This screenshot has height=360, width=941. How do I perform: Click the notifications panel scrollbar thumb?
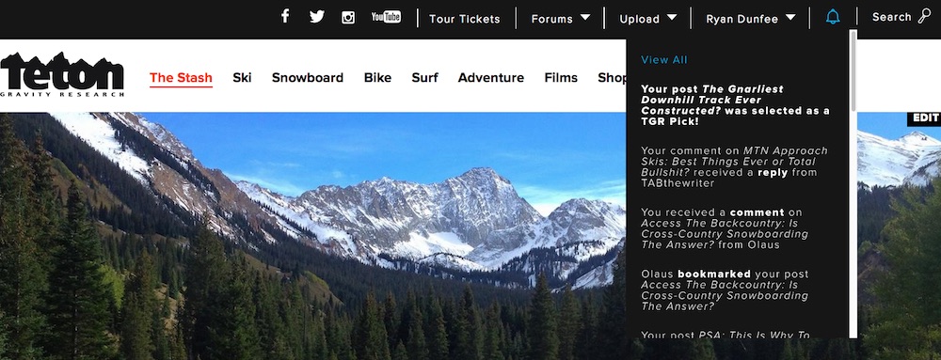(x=853, y=70)
